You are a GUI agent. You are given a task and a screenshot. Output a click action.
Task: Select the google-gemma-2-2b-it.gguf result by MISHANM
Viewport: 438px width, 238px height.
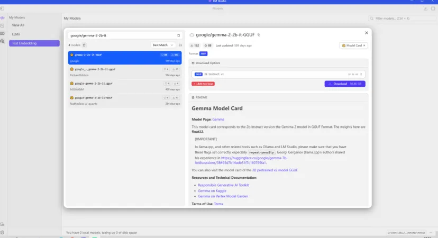point(125,86)
